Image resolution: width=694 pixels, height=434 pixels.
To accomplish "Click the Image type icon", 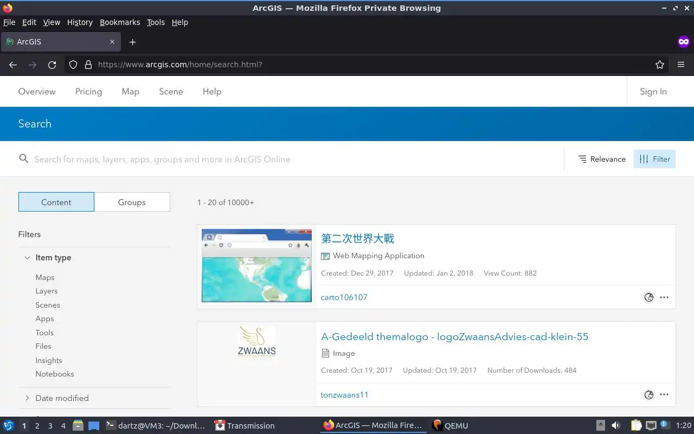I will (325, 353).
